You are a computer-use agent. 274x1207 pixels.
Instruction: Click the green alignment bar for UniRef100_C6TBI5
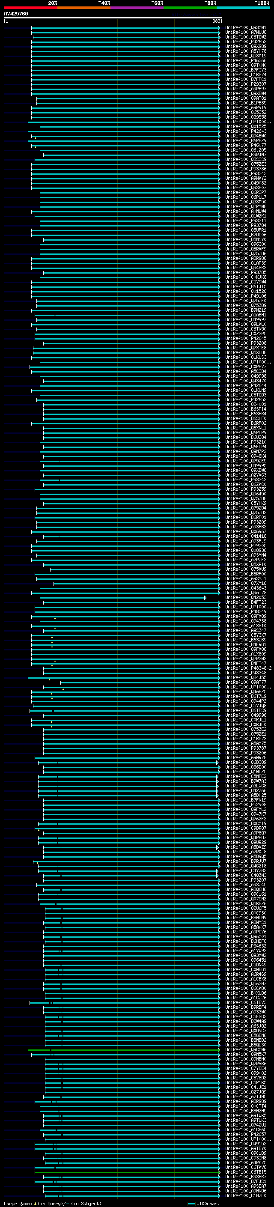coord(128,1172)
